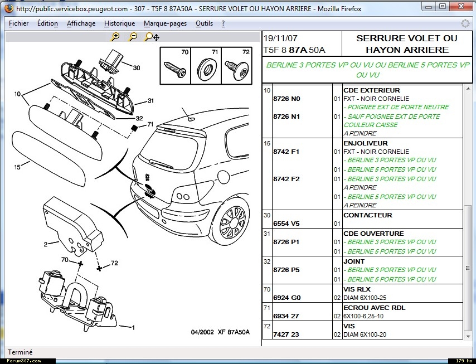Image resolution: width=476 pixels, height=364 pixels.
Task: Select the zoom and pan magnifier tool
Action: coord(152,37)
